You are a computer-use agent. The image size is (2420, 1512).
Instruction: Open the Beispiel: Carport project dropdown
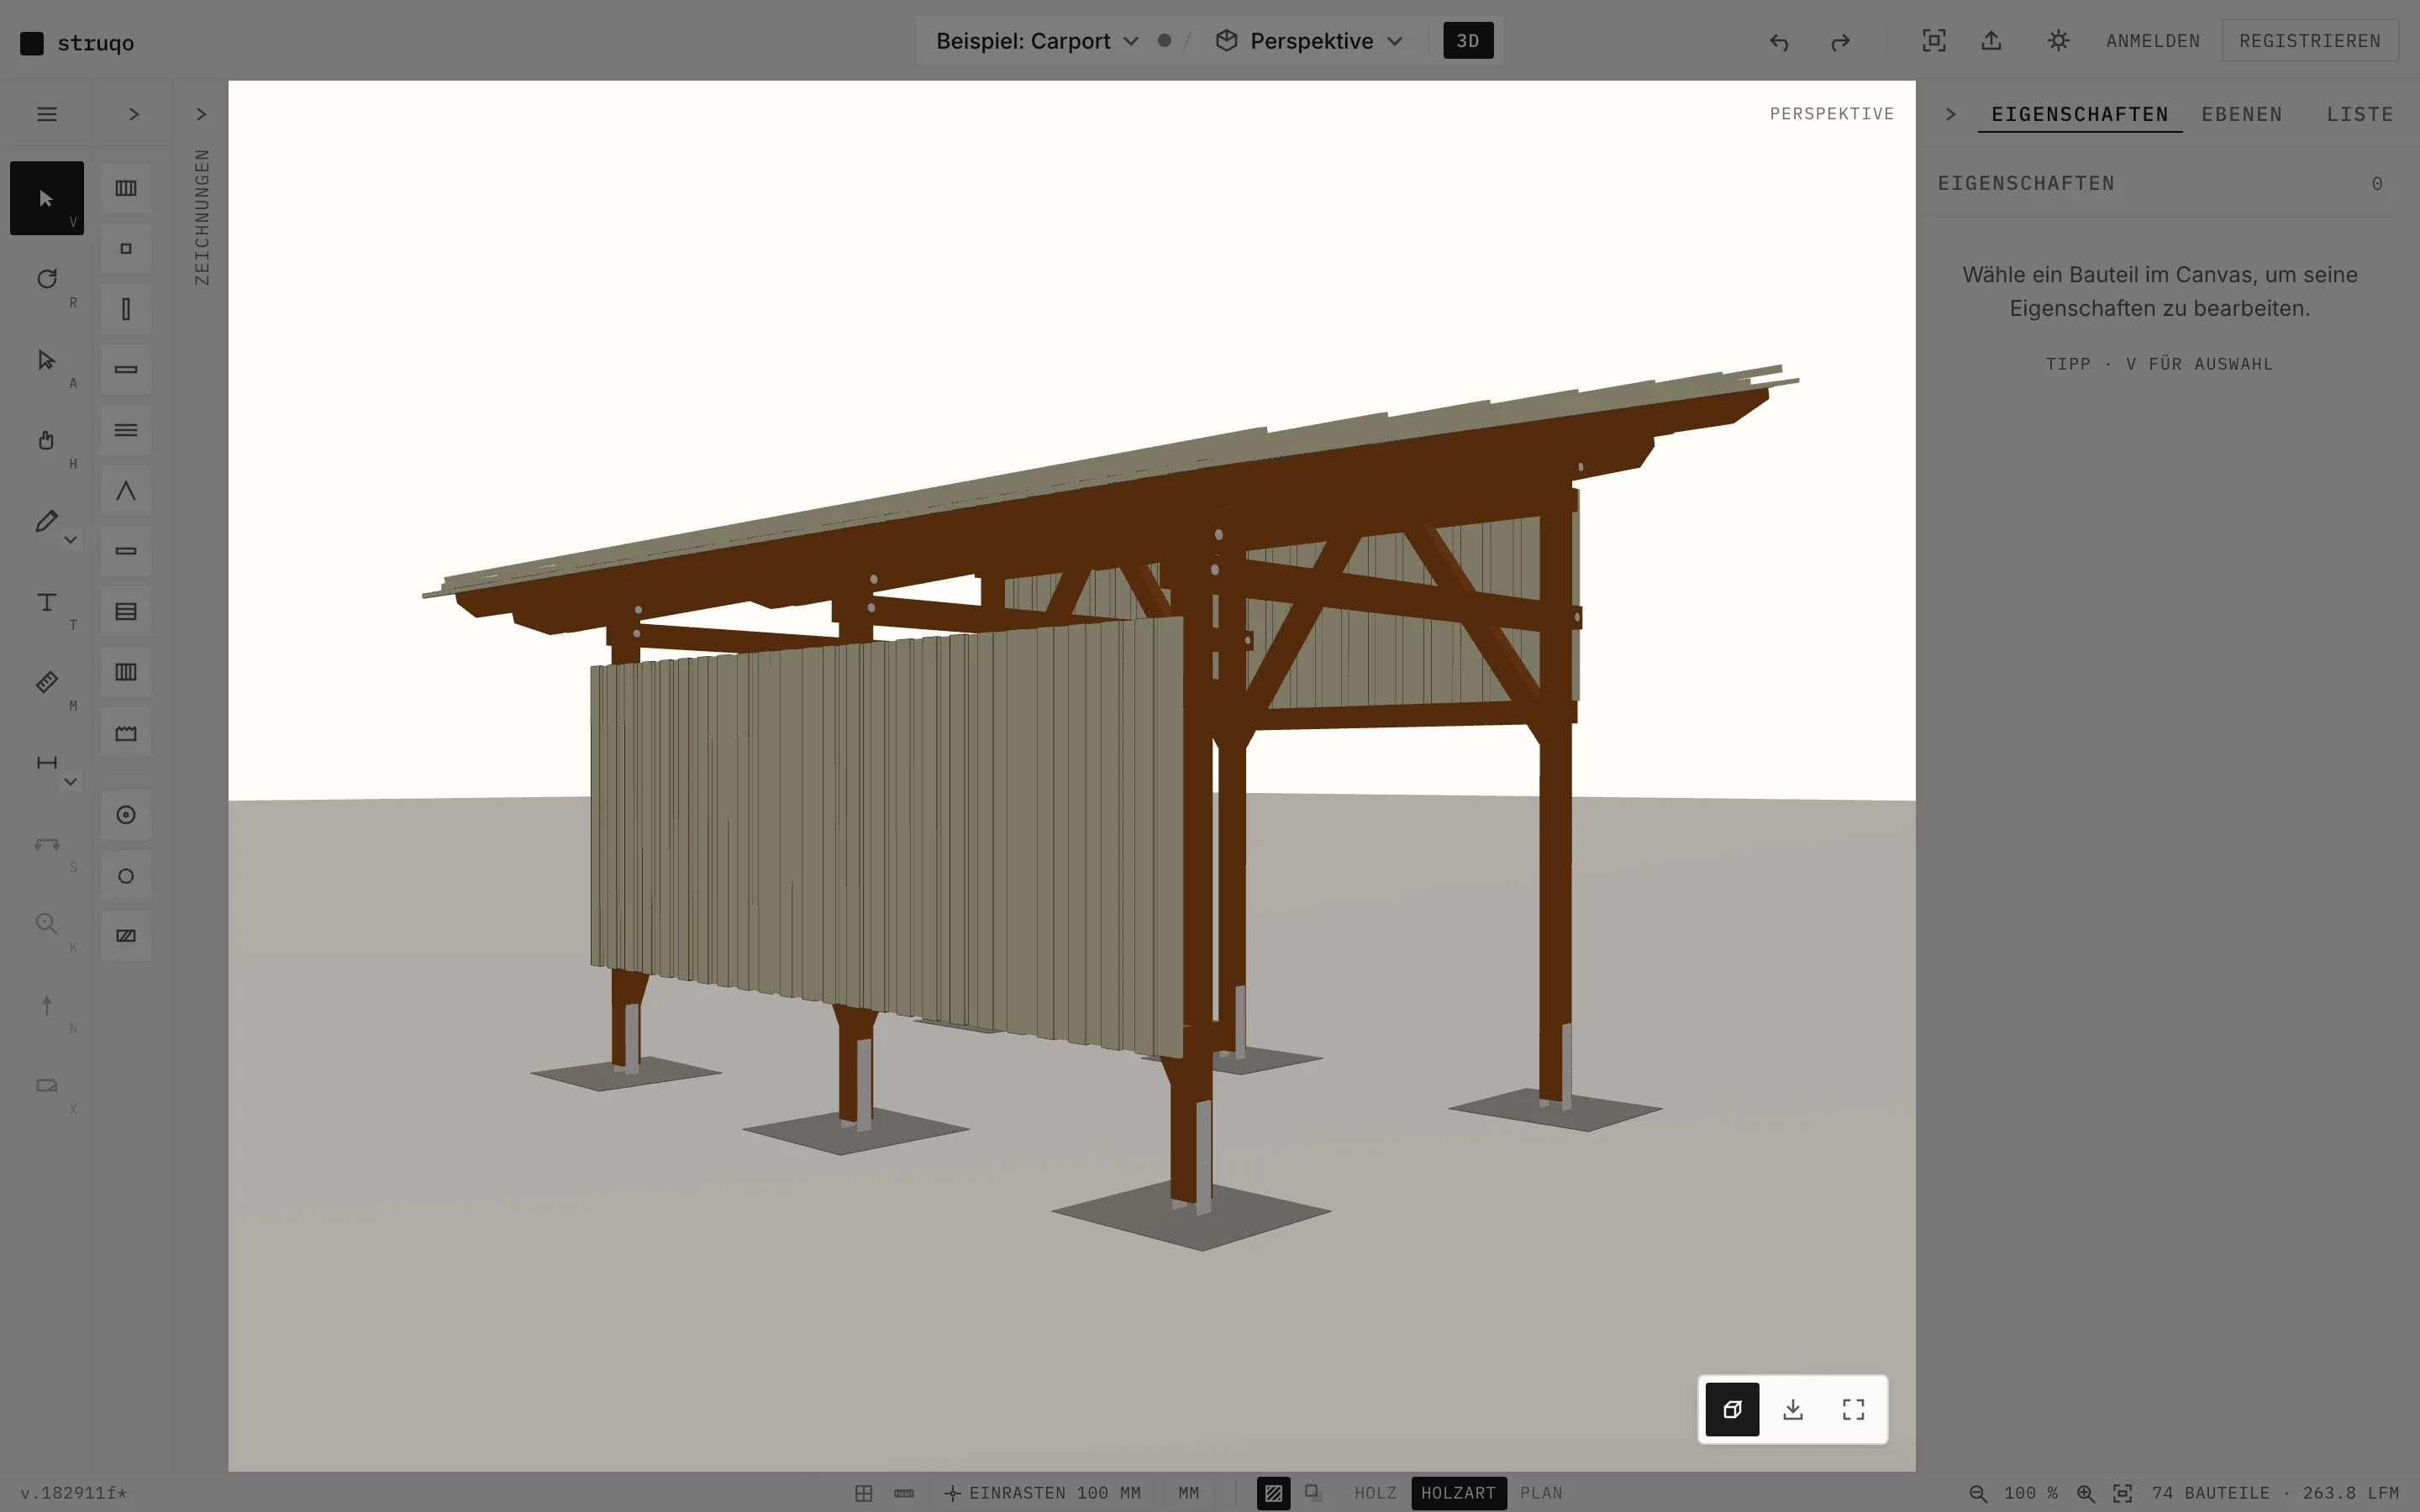(1037, 41)
